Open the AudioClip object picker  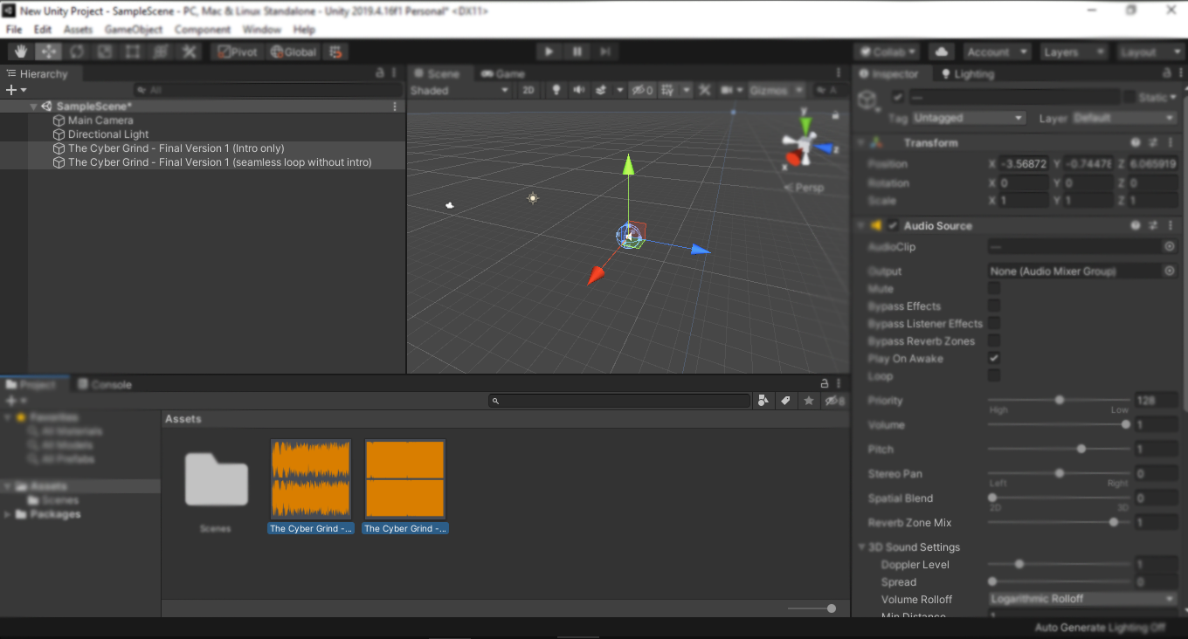tap(1170, 247)
